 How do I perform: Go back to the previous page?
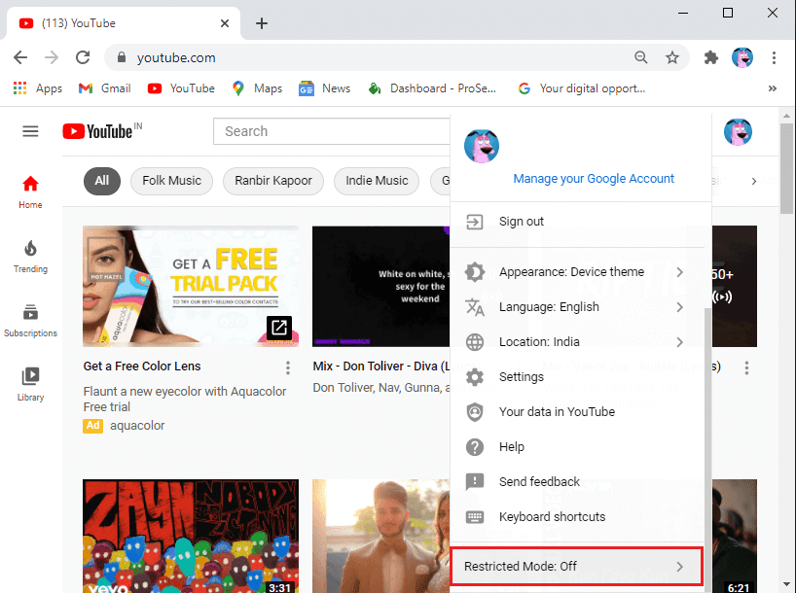tap(20, 57)
